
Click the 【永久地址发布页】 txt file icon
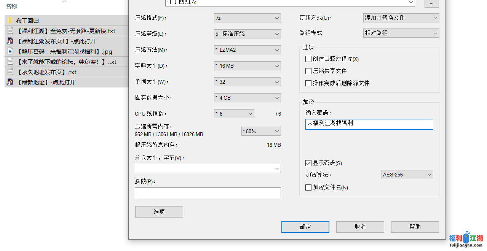[10, 72]
